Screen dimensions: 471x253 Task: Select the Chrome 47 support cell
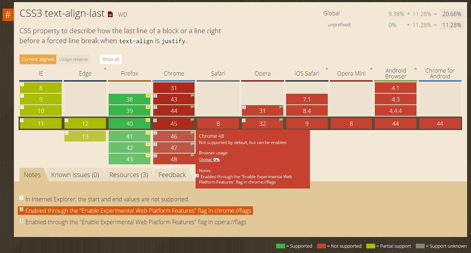click(x=174, y=148)
